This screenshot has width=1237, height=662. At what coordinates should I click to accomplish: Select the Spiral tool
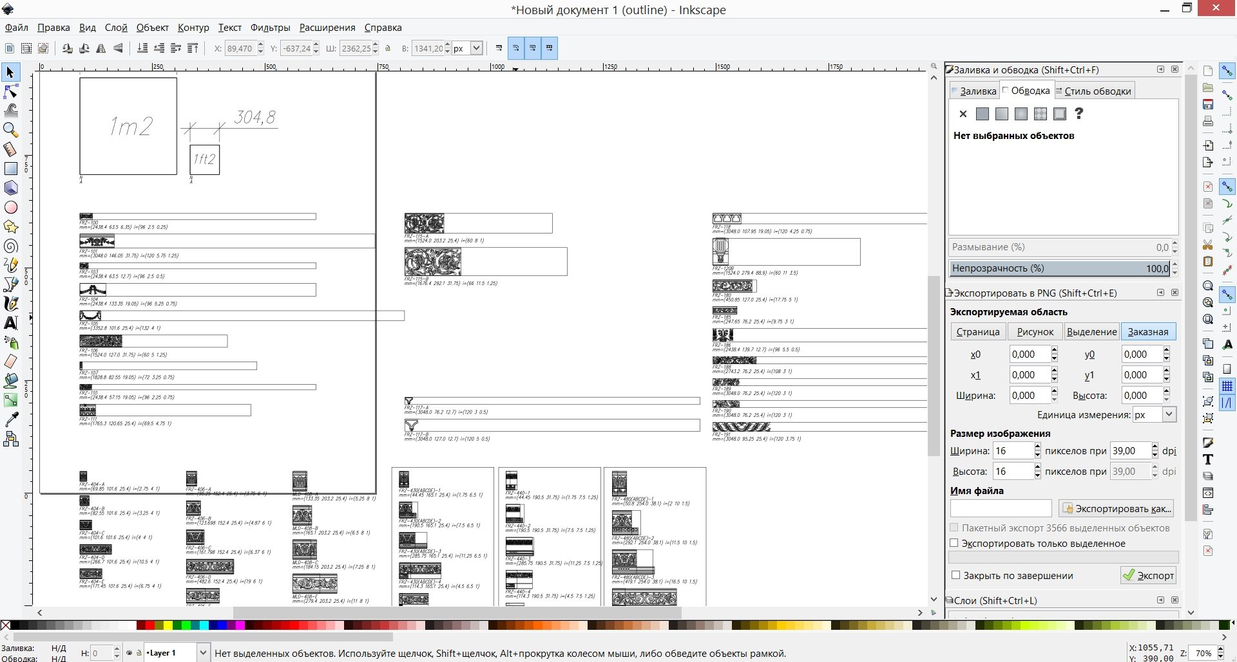point(10,246)
